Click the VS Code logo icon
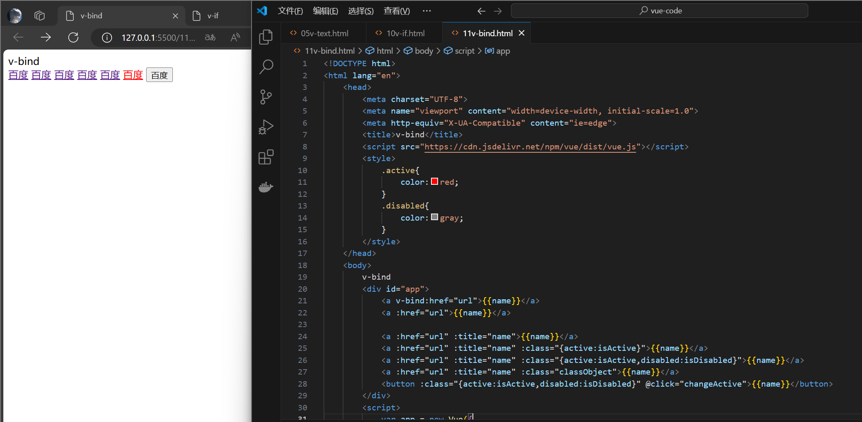 262,11
